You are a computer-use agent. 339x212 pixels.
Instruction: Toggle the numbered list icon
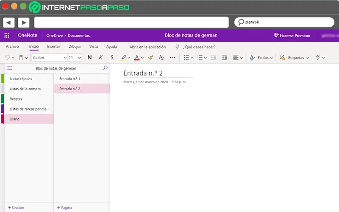200,58
